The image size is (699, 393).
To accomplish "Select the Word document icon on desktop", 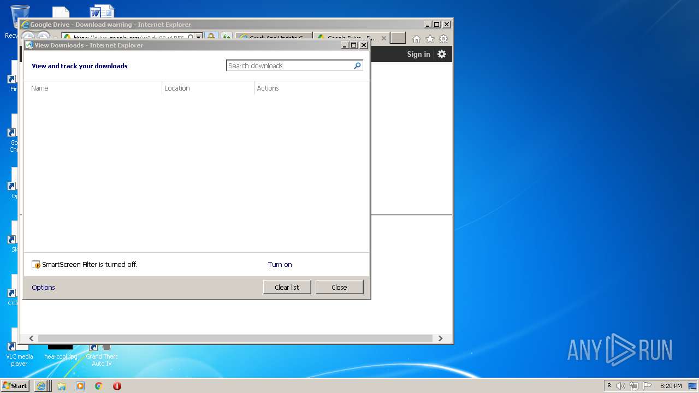I will click(x=102, y=11).
